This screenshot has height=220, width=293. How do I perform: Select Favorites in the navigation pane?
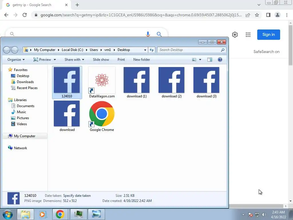(x=18, y=70)
